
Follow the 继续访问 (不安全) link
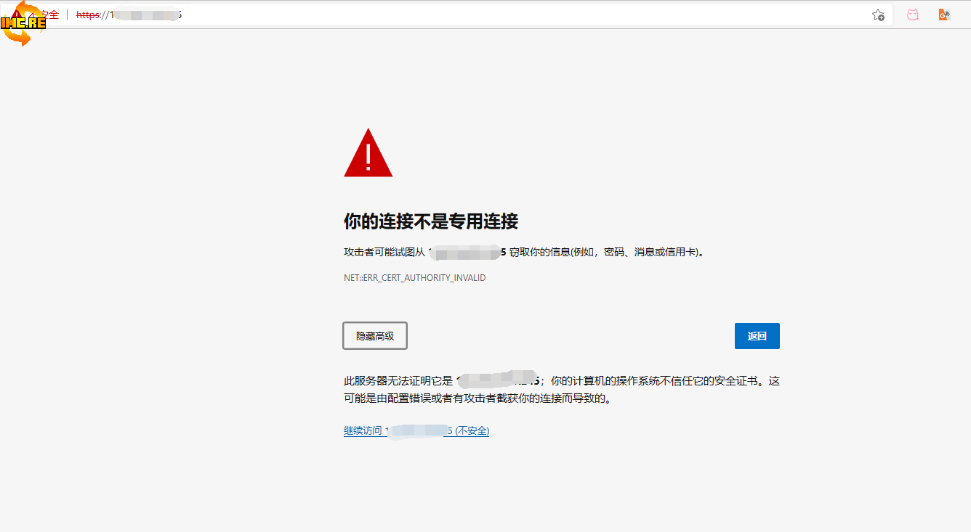416,430
